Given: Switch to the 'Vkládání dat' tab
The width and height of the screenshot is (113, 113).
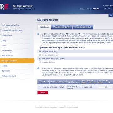Looking at the screenshot, I should 44,27.
